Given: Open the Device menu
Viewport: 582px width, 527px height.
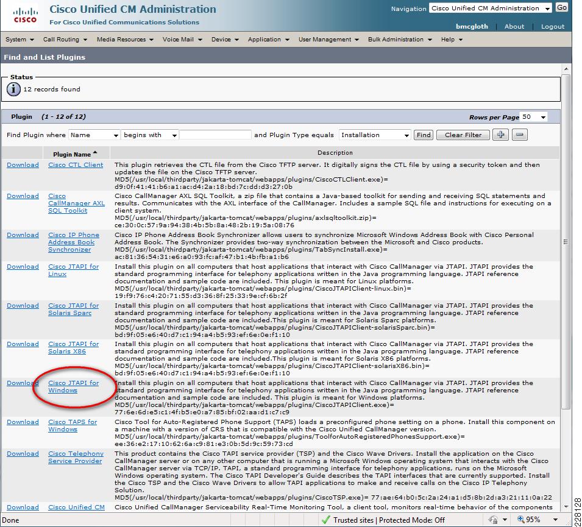Looking at the screenshot, I should 225,40.
